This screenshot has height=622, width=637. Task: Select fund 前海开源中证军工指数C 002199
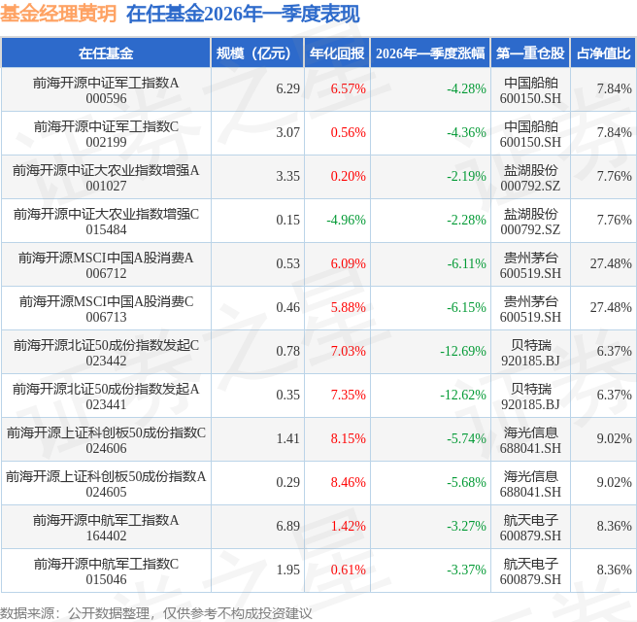pyautogui.click(x=106, y=134)
